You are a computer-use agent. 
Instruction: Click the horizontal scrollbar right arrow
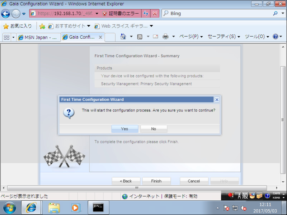[x=277, y=188]
